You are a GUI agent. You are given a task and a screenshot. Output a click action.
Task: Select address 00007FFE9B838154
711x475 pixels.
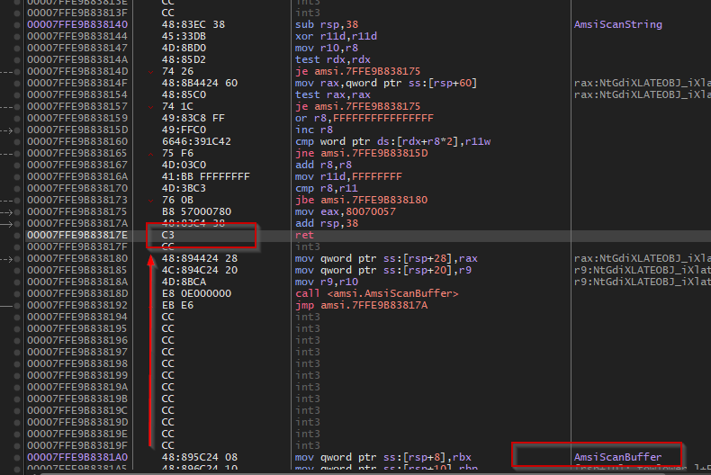click(x=77, y=94)
